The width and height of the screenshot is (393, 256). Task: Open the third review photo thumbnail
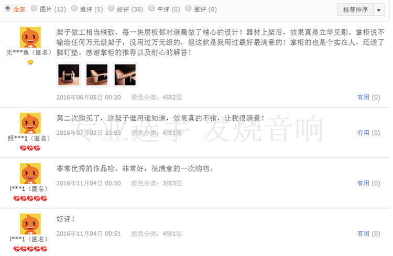(125, 74)
